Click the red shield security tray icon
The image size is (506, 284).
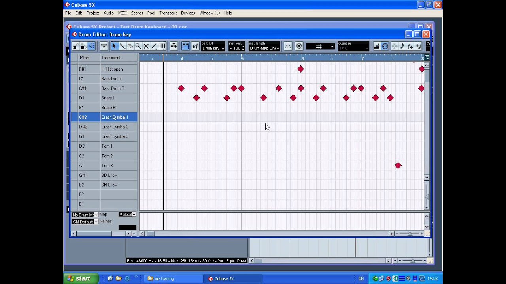tap(389, 278)
